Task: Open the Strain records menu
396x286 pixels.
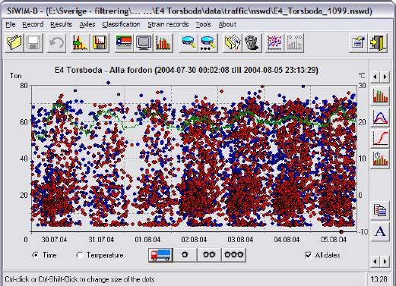Action: (x=168, y=24)
